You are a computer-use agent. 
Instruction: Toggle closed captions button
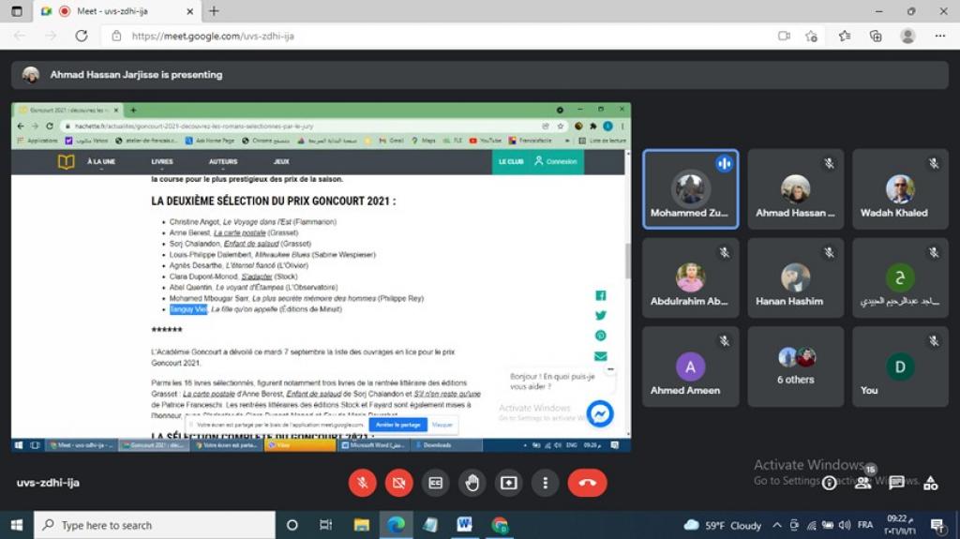(x=435, y=483)
